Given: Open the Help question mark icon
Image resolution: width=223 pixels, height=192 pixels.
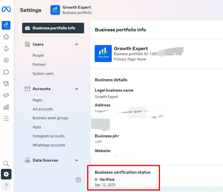Looking at the screenshot, I should pyautogui.click(x=6, y=185).
